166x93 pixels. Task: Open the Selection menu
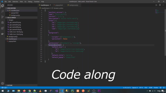pyautogui.click(x=15, y=2)
